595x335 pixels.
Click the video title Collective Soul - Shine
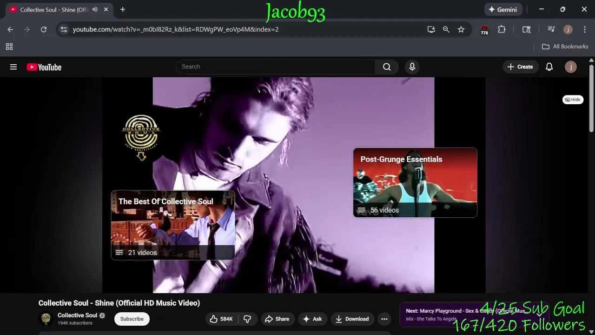click(x=119, y=303)
